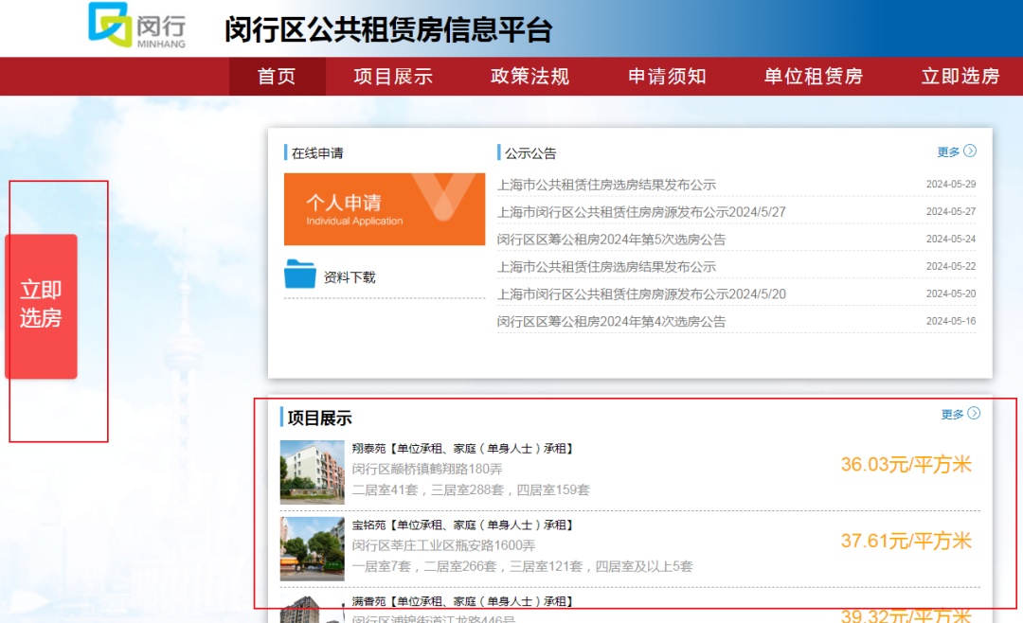Click address 闵行区莘庄工业区瓶安路1600弄
Viewport: 1023px width, 623px height.
click(x=443, y=545)
